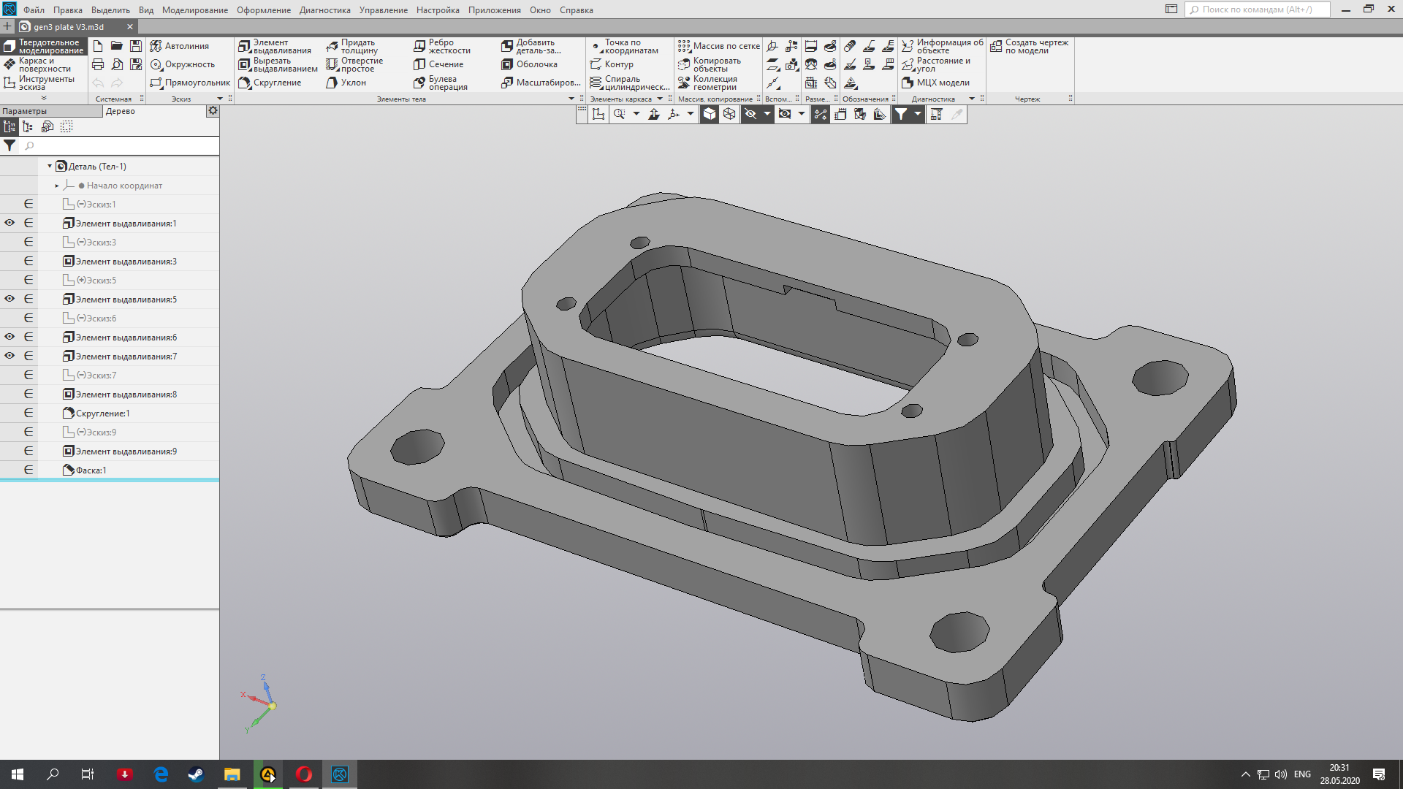Collapse the Деталь (Тел-1) tree node
The image size is (1403, 789).
(50, 167)
